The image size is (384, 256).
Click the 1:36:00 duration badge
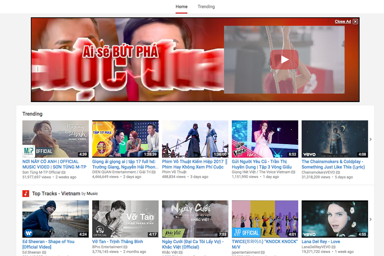(x=220, y=154)
